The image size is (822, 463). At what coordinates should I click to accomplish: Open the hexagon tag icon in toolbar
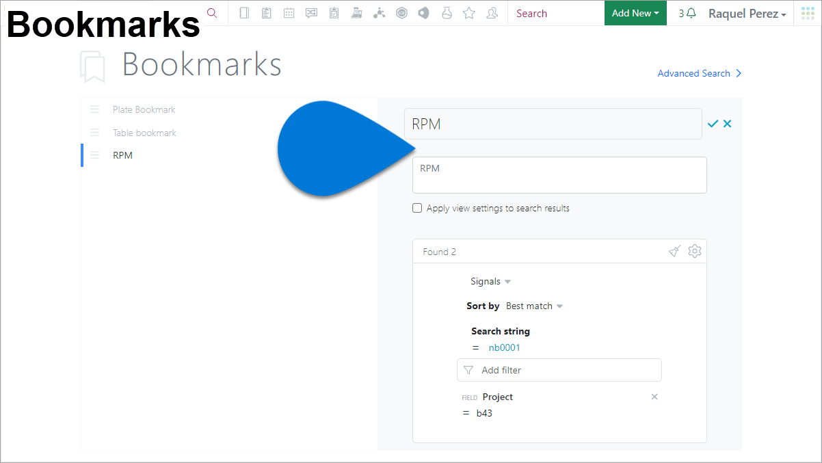tap(424, 13)
